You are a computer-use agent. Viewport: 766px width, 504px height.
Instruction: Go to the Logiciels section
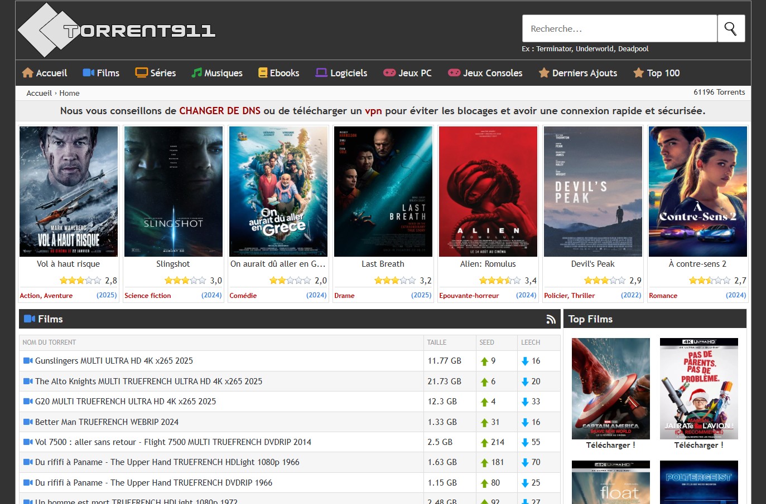[348, 73]
